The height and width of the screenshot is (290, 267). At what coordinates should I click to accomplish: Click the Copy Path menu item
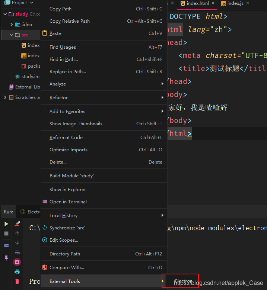point(104,9)
